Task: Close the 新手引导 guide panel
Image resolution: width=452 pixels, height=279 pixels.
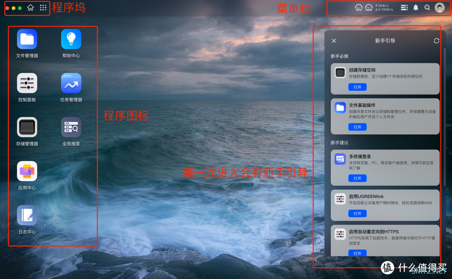Action: (x=334, y=41)
